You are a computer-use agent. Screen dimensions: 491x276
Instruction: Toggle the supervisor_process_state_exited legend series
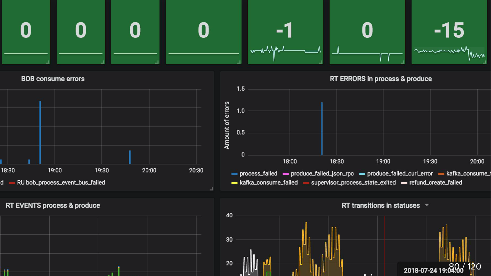pos(353,183)
